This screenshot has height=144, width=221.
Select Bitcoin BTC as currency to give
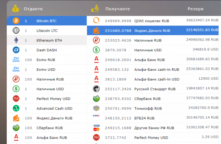(47, 21)
